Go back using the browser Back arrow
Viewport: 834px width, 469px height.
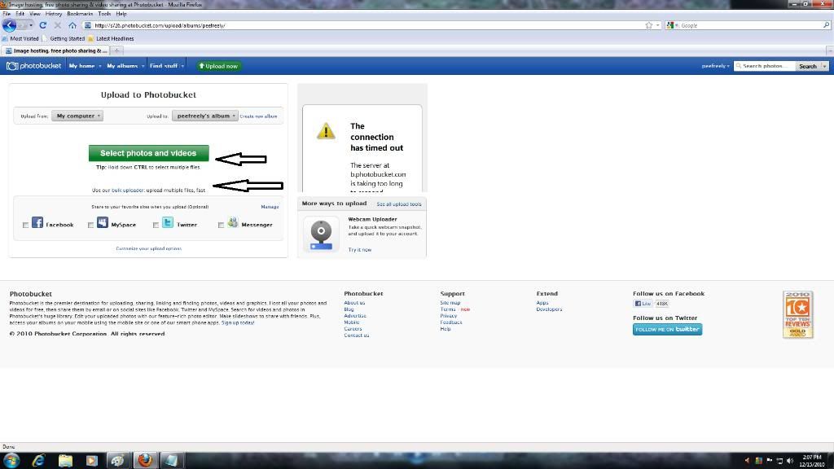[x=9, y=25]
